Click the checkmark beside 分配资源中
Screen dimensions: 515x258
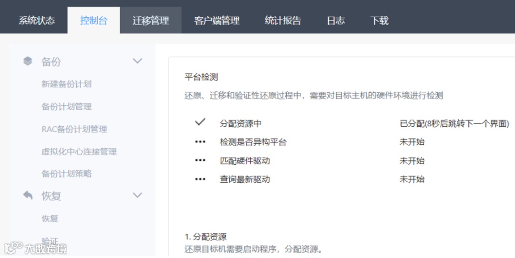[x=200, y=122]
